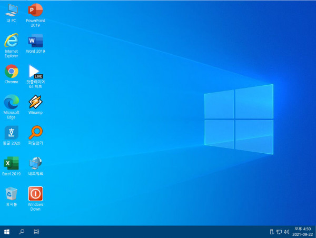Click the Show desktop strip at taskbar end
Viewport: 316px width, 238px height.
(x=315, y=232)
